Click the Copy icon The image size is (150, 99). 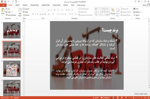[x=6, y=12]
